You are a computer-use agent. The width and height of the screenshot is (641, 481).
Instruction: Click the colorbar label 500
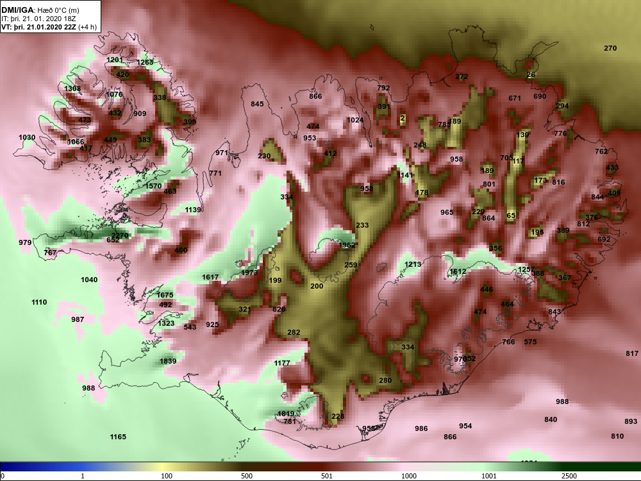coord(247,476)
